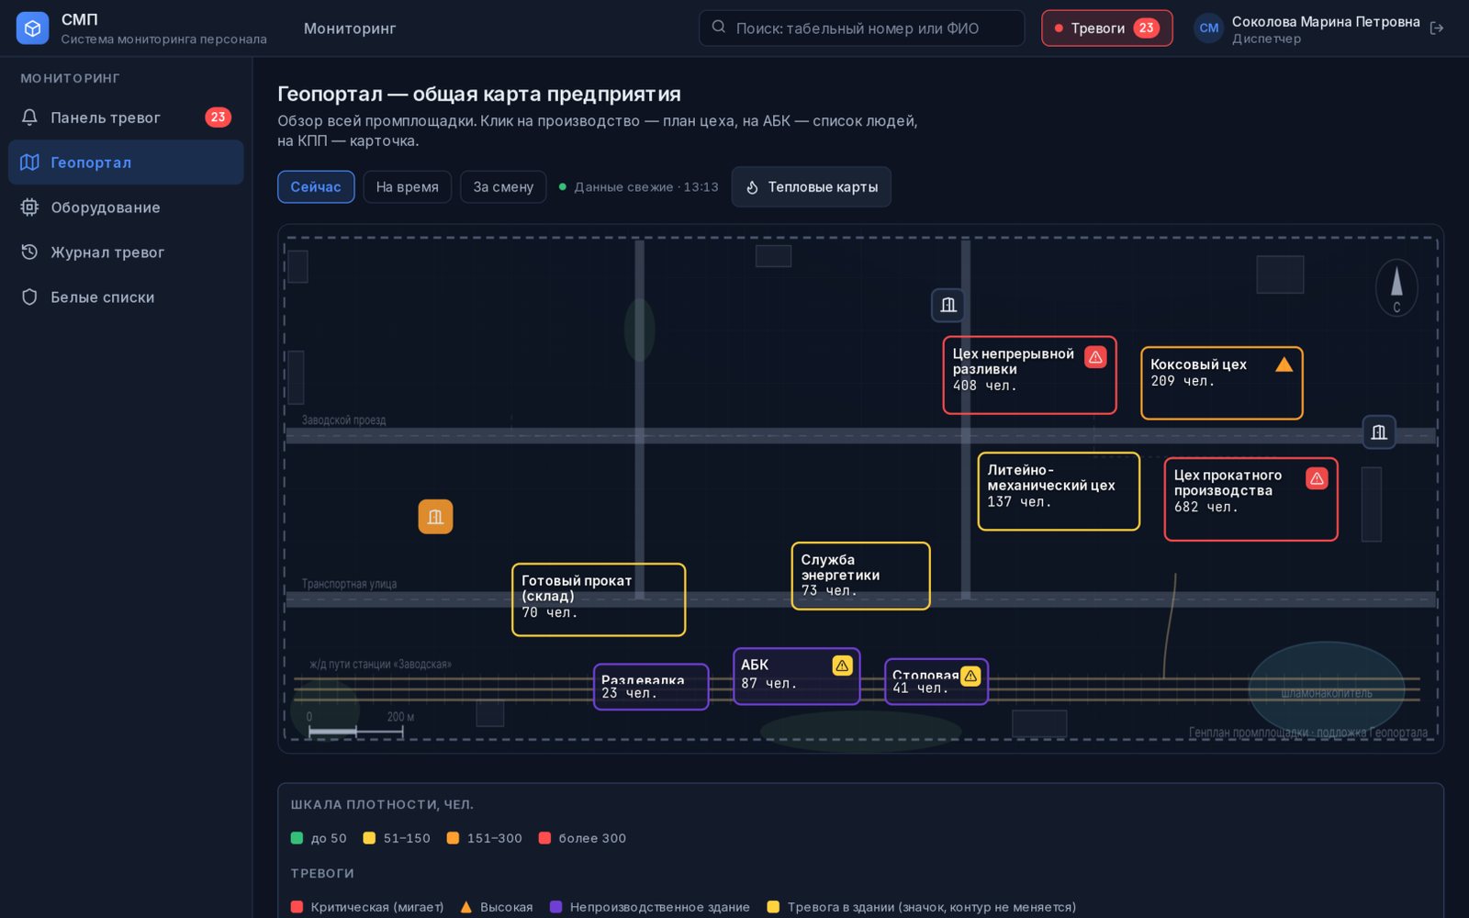Click the personnel search input field
The height and width of the screenshot is (918, 1469).
(x=861, y=28)
